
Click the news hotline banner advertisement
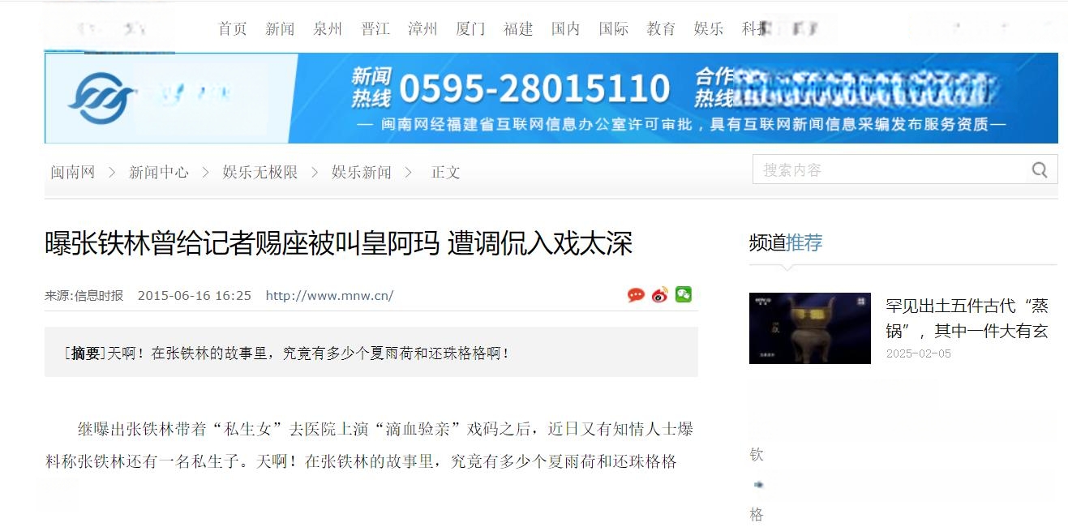[x=551, y=98]
